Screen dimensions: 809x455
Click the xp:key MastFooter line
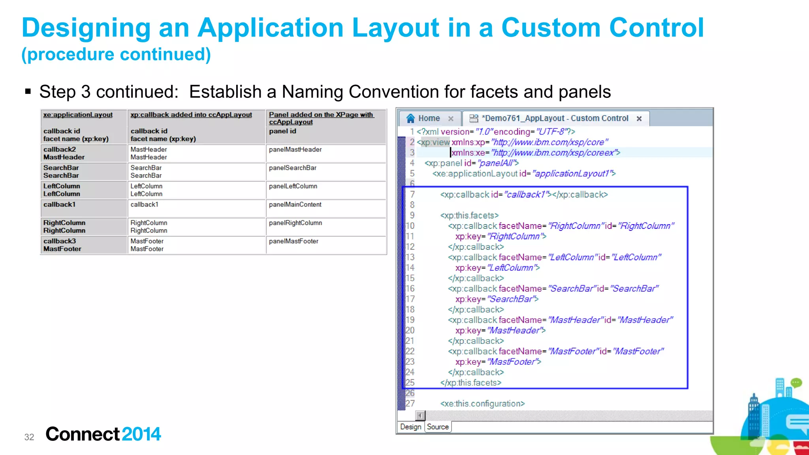point(498,362)
